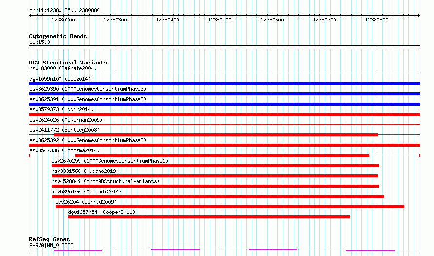The height and width of the screenshot is (256, 434).
Task: Click ruler position 12380300
Action: tap(115, 20)
